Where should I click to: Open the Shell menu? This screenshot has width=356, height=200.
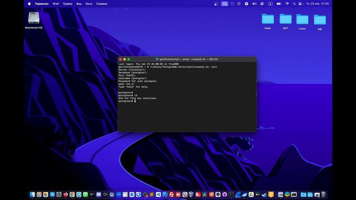point(56,4)
